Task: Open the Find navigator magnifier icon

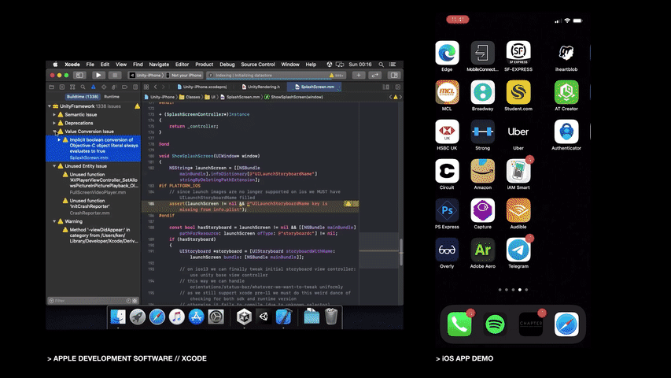Action: pos(83,87)
